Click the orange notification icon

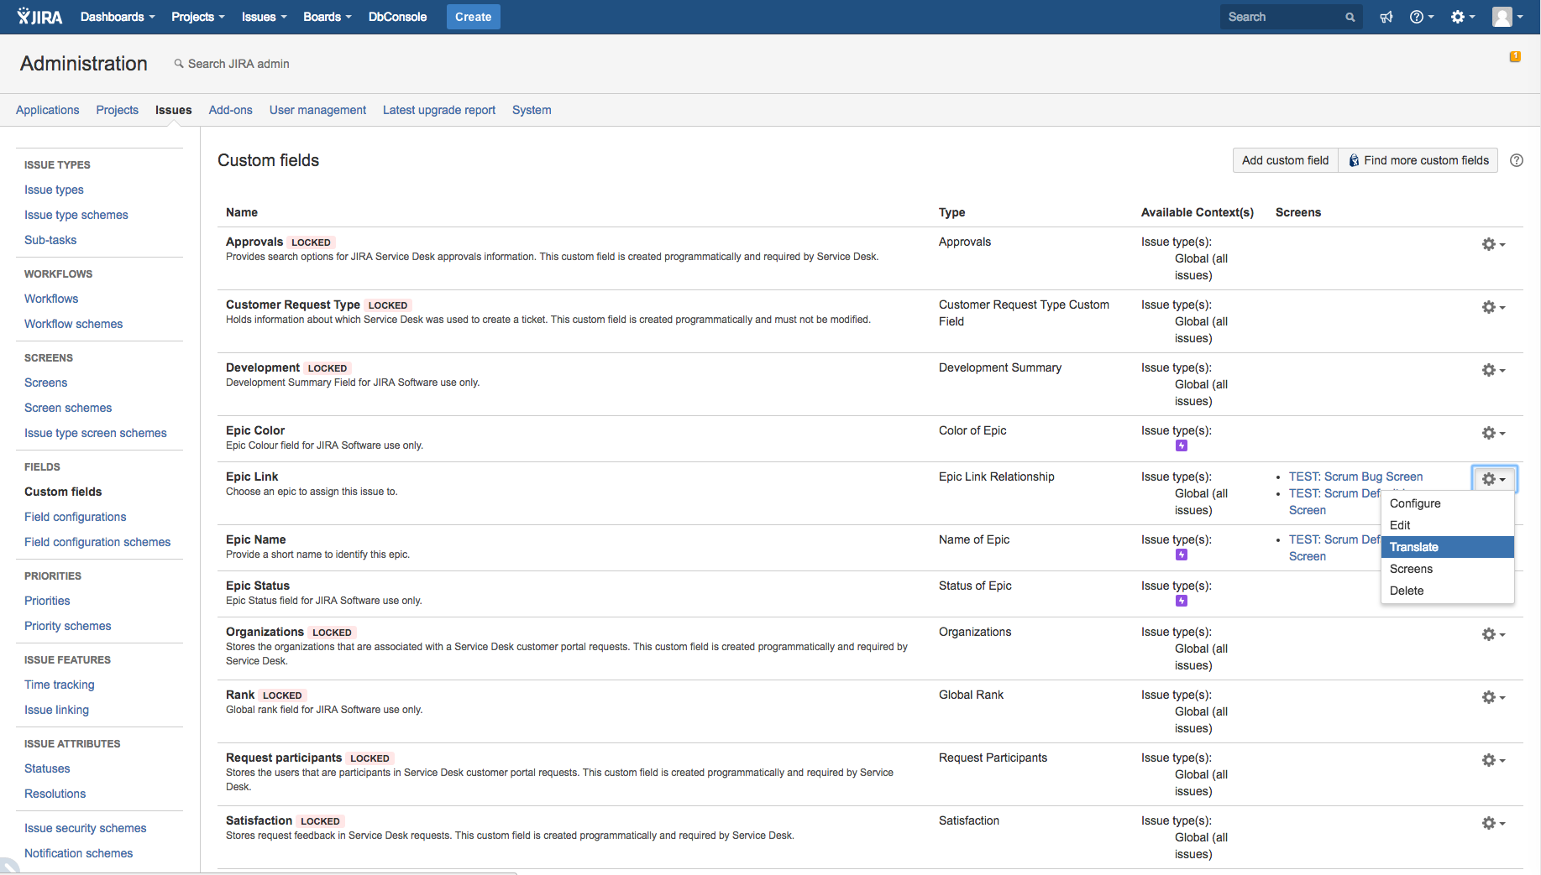point(1515,57)
